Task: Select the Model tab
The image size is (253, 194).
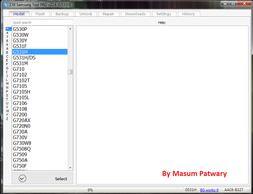Action: (x=19, y=14)
